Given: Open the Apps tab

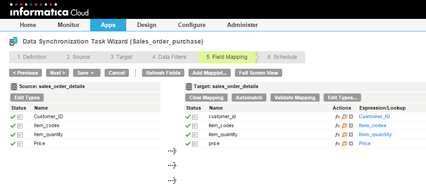Looking at the screenshot, I should [108, 25].
